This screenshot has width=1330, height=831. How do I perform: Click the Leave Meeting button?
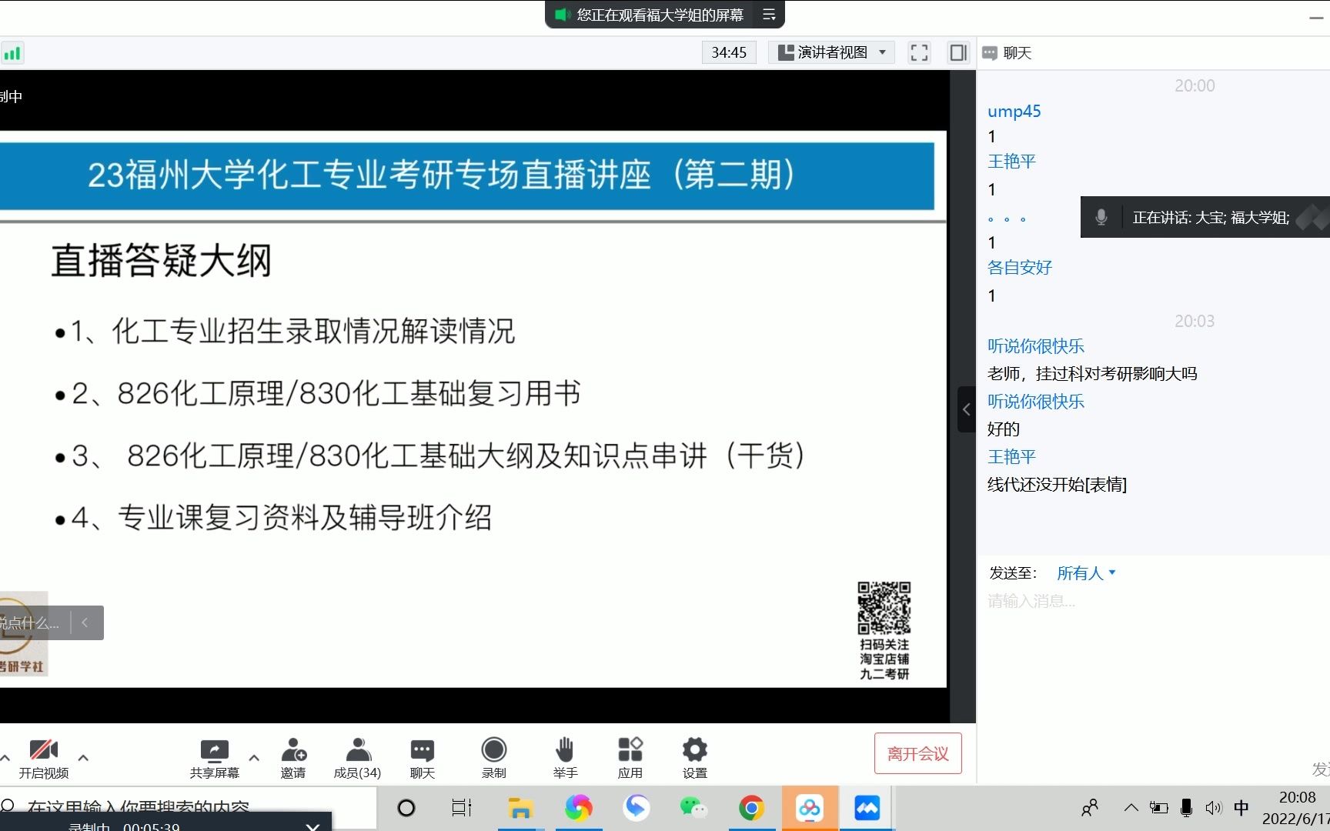917,753
